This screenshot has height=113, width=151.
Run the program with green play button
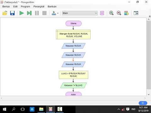(22, 13)
